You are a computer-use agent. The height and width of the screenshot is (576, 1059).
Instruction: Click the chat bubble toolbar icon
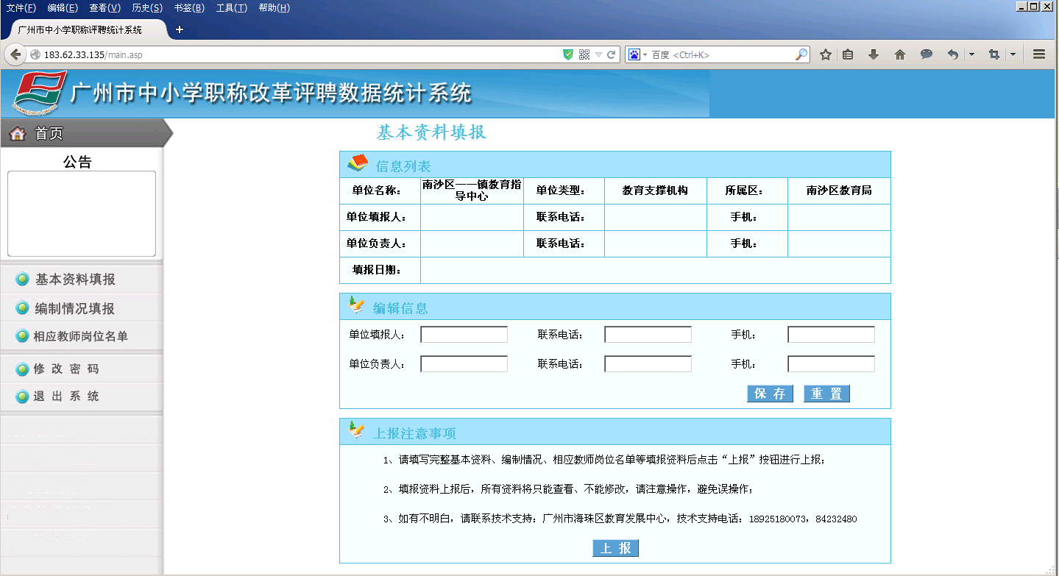click(x=927, y=54)
